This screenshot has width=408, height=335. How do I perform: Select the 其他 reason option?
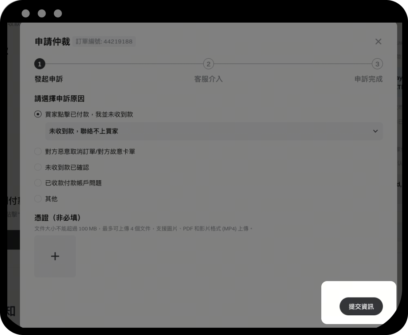tap(38, 199)
